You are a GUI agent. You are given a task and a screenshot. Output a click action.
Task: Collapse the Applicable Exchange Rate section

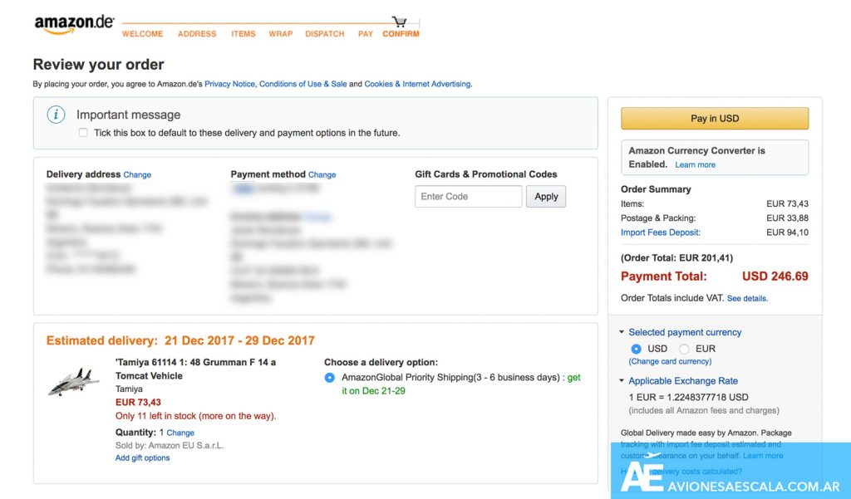[x=622, y=381]
